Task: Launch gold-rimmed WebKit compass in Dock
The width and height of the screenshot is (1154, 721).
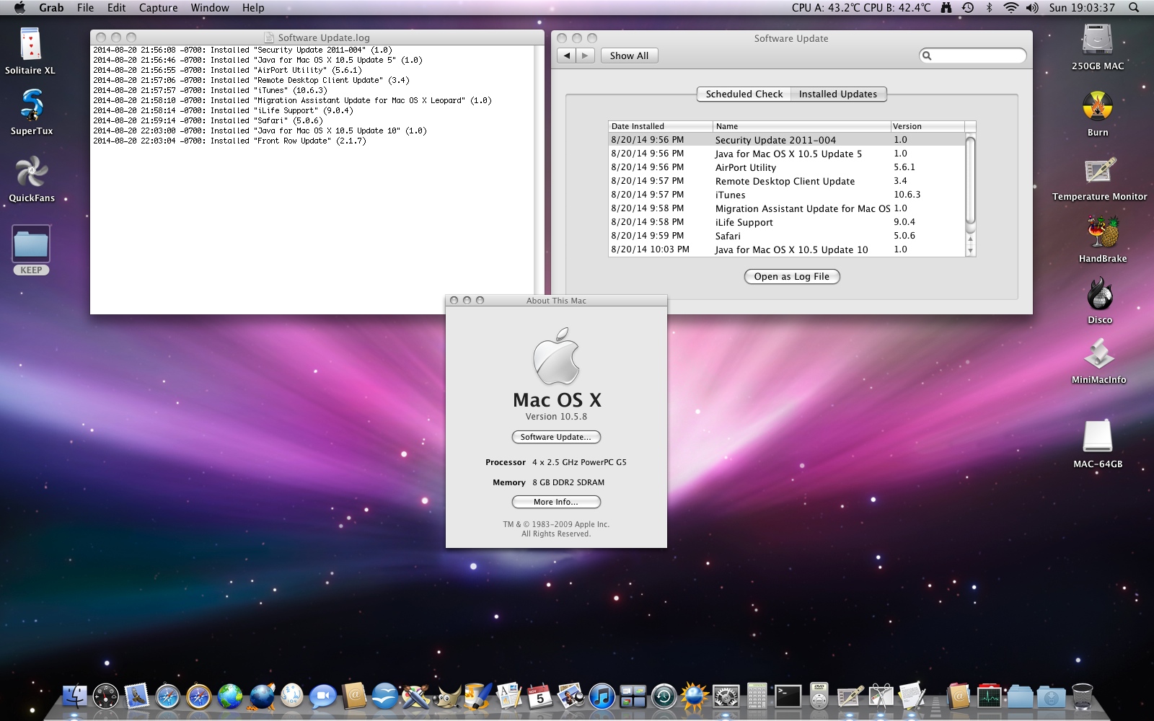Action: pos(199,696)
